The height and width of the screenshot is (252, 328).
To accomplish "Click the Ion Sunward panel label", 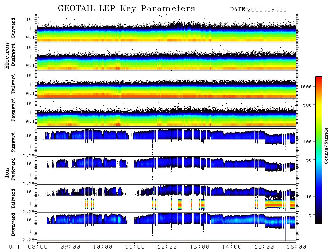I will point(13,142).
